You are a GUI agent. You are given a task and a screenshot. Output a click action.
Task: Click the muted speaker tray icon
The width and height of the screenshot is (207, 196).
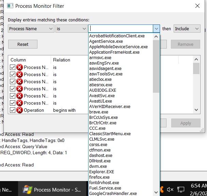(x=170, y=190)
